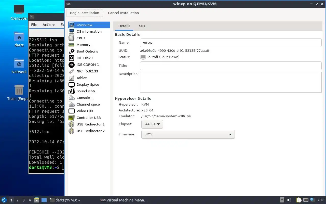Open the Computer desktop icon

(x=19, y=10)
